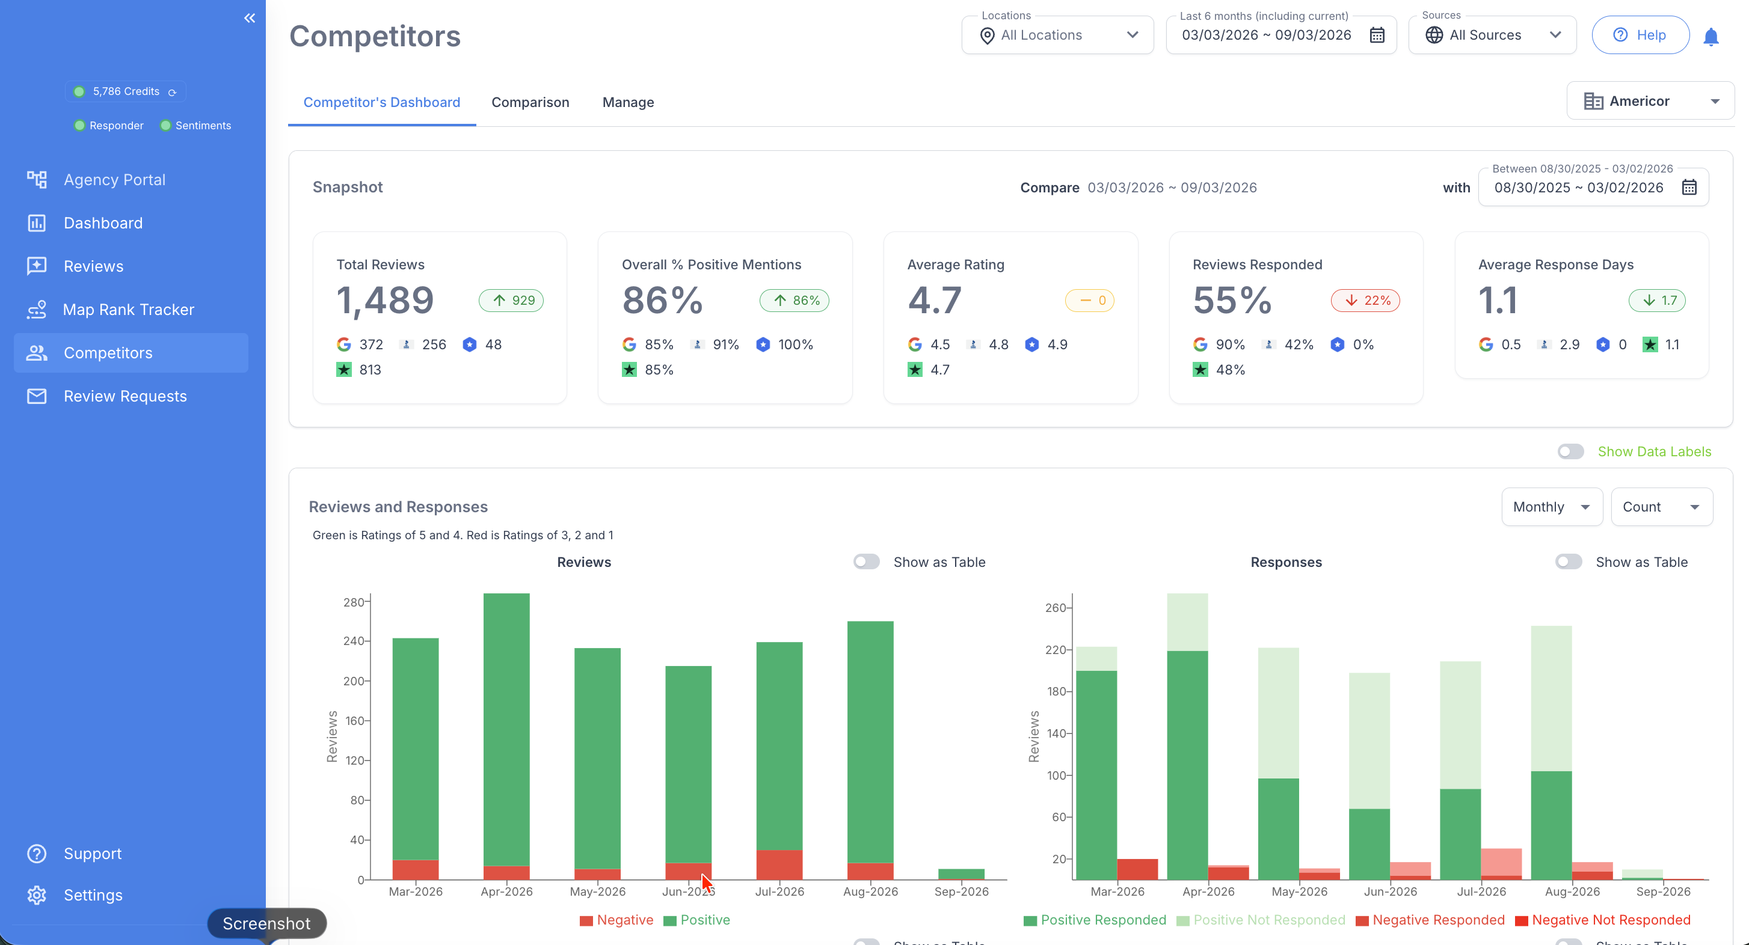Click the 5,786 Credits badge
This screenshot has width=1749, height=945.
pyautogui.click(x=126, y=91)
